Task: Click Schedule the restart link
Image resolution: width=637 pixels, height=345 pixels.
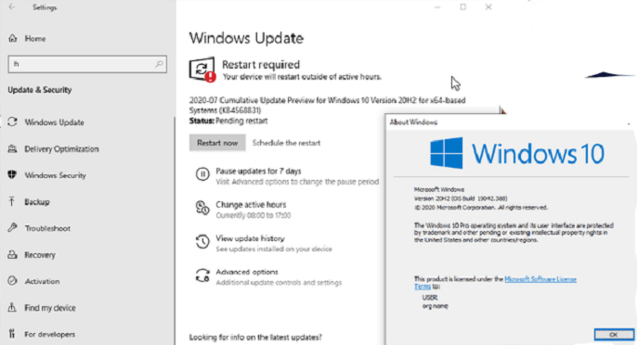Action: pos(286,143)
